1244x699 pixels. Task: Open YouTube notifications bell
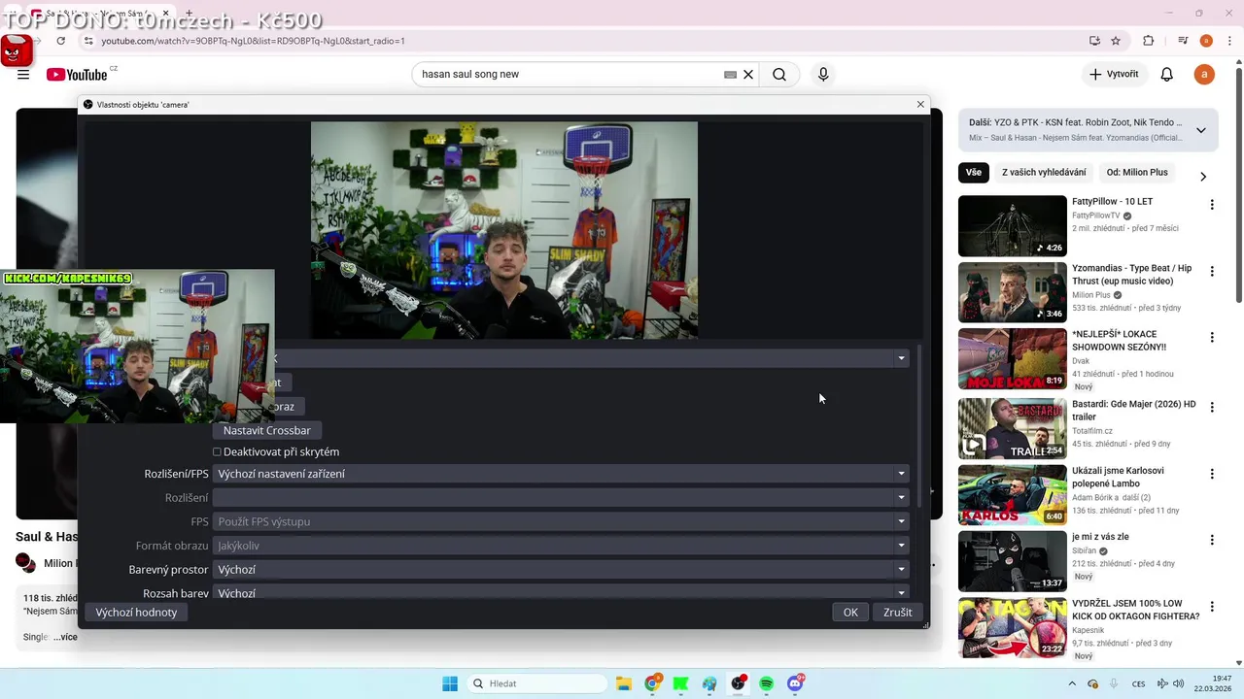(1167, 75)
